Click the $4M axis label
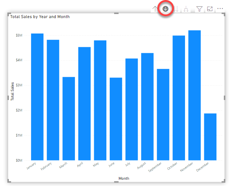Viewport: 229px width, 186px height. [x=19, y=60]
